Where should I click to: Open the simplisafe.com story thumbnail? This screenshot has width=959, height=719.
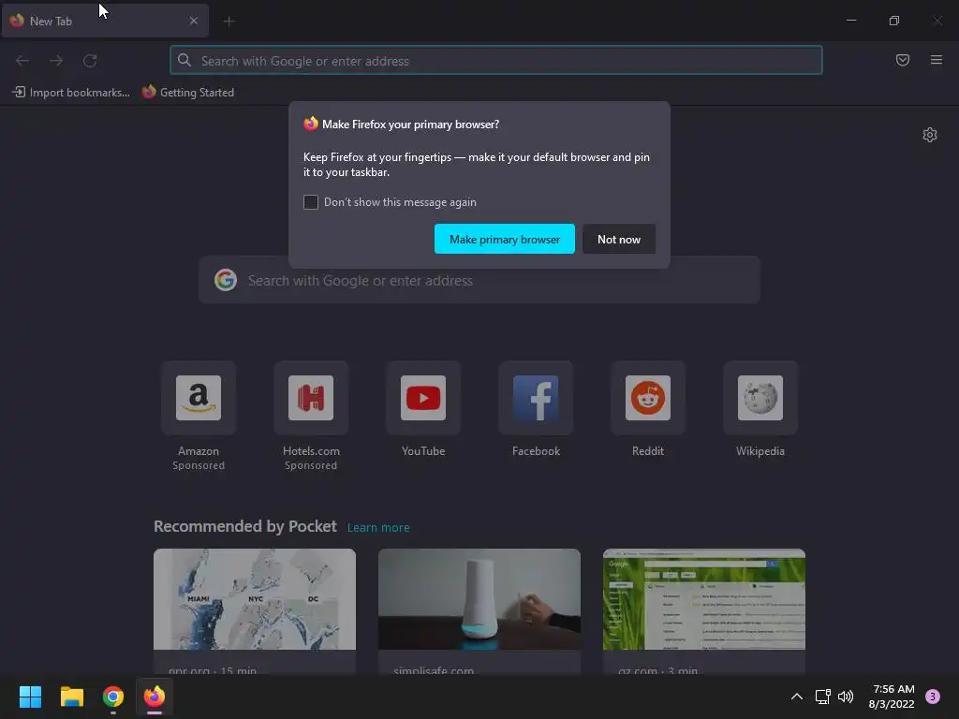coord(479,599)
